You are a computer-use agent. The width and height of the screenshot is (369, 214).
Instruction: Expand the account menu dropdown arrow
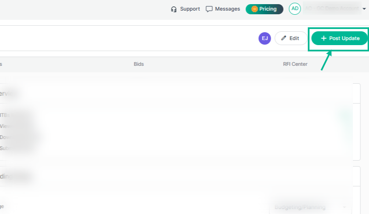click(364, 9)
